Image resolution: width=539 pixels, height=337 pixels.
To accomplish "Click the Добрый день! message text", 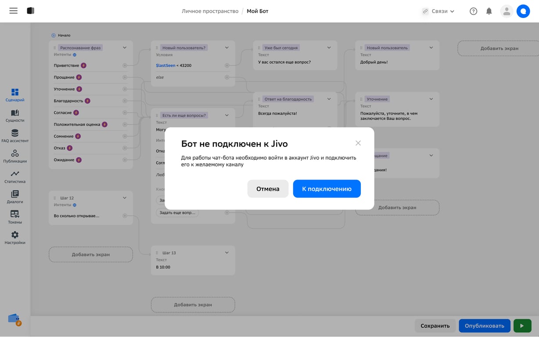I will pyautogui.click(x=374, y=62).
